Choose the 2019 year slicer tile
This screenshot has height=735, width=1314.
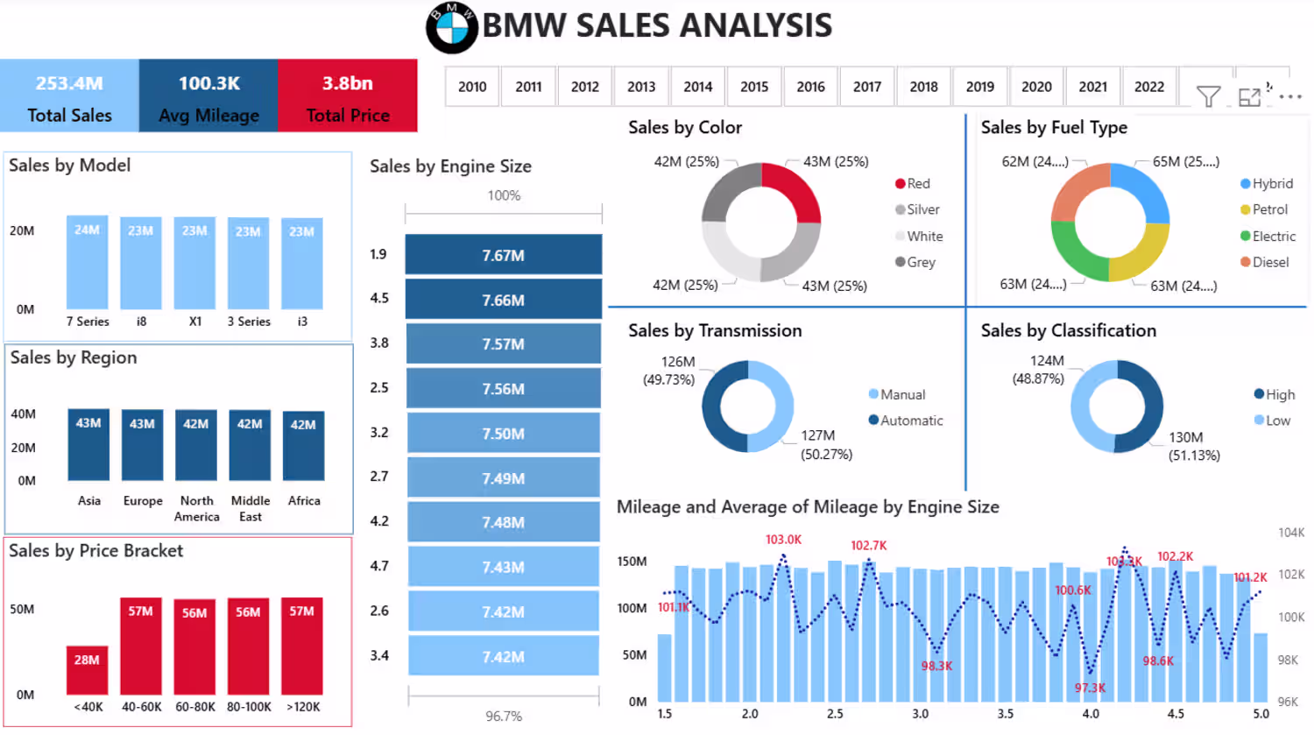tap(980, 87)
